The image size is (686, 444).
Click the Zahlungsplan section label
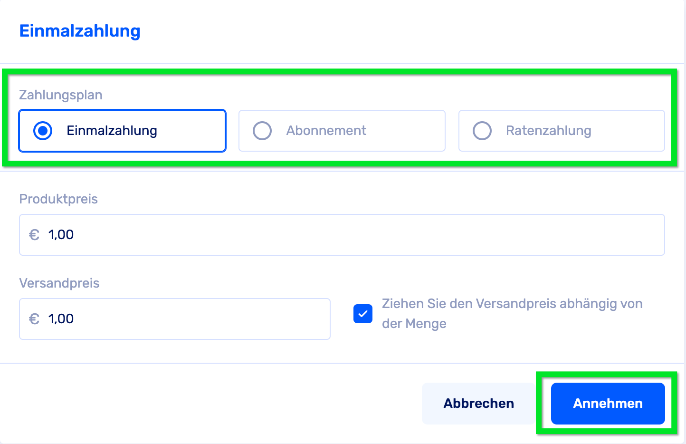click(61, 95)
